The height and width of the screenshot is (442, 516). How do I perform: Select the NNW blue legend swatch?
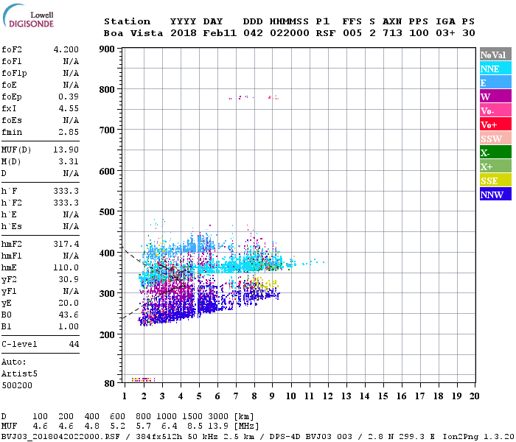pyautogui.click(x=495, y=194)
